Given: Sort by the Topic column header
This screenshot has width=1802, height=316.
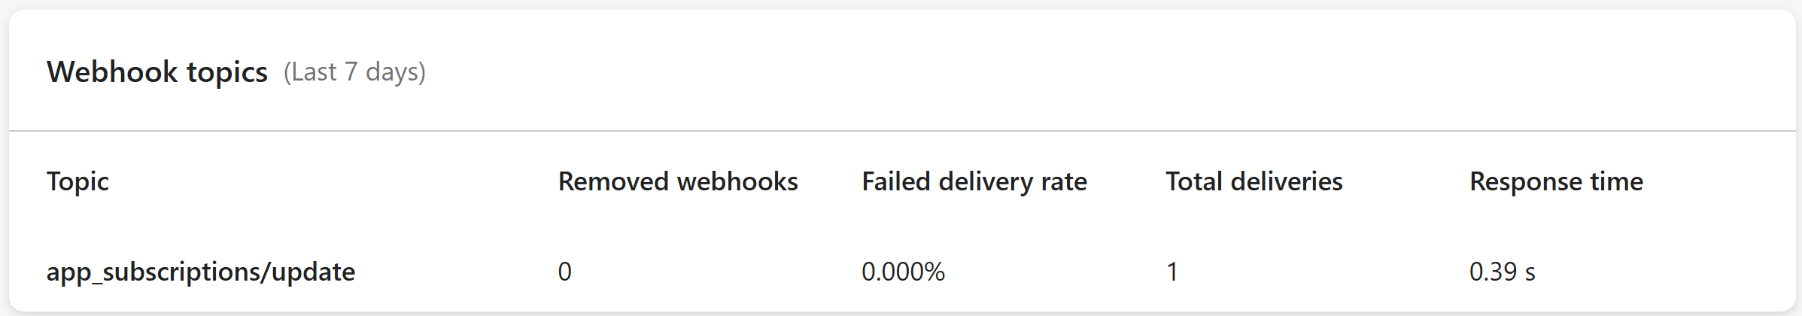Looking at the screenshot, I should [77, 181].
